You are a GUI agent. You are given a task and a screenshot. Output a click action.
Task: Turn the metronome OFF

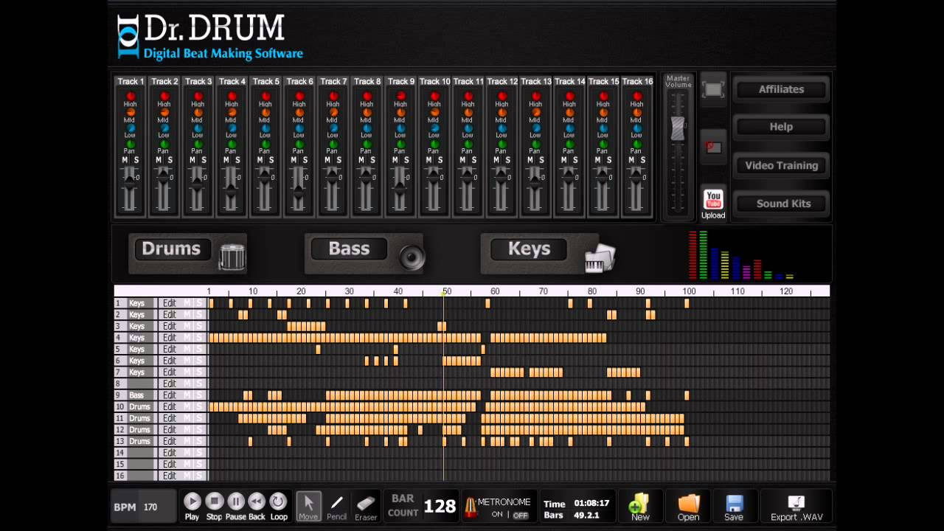click(x=521, y=515)
